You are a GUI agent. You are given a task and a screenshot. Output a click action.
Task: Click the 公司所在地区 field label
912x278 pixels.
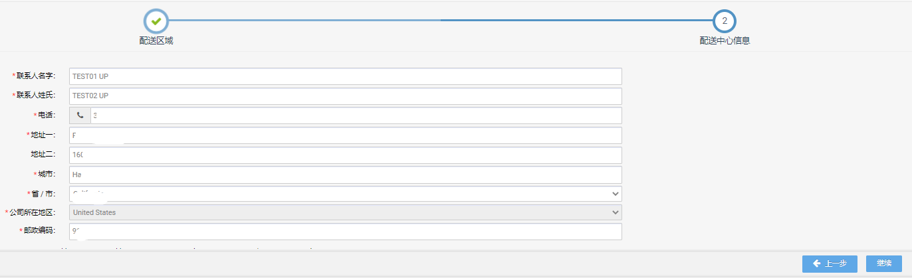(35, 212)
